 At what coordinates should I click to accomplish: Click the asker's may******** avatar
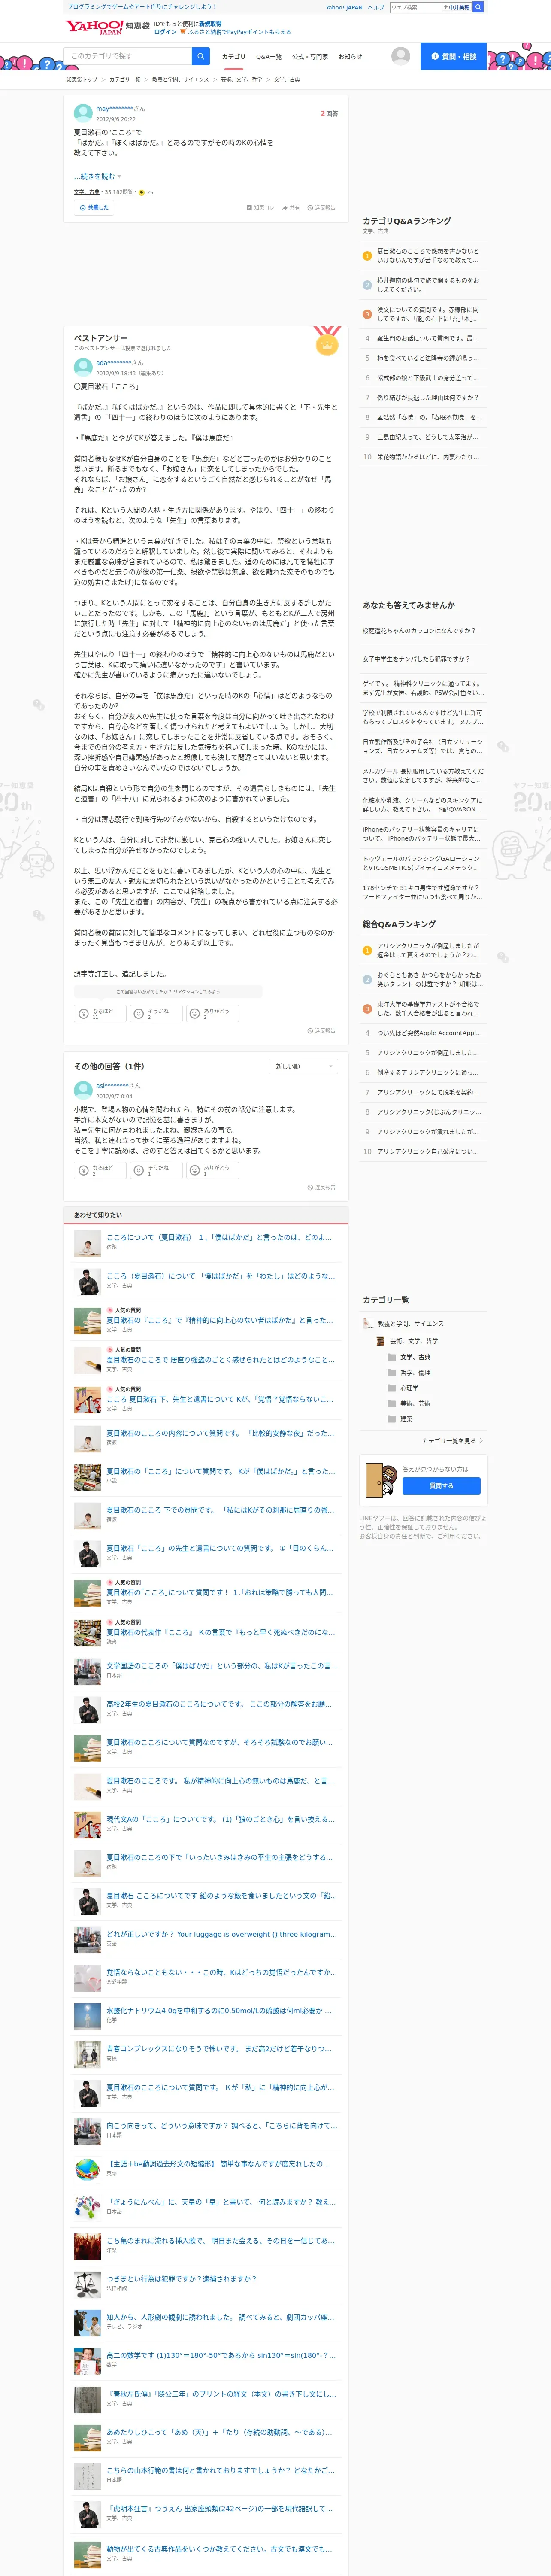83,113
